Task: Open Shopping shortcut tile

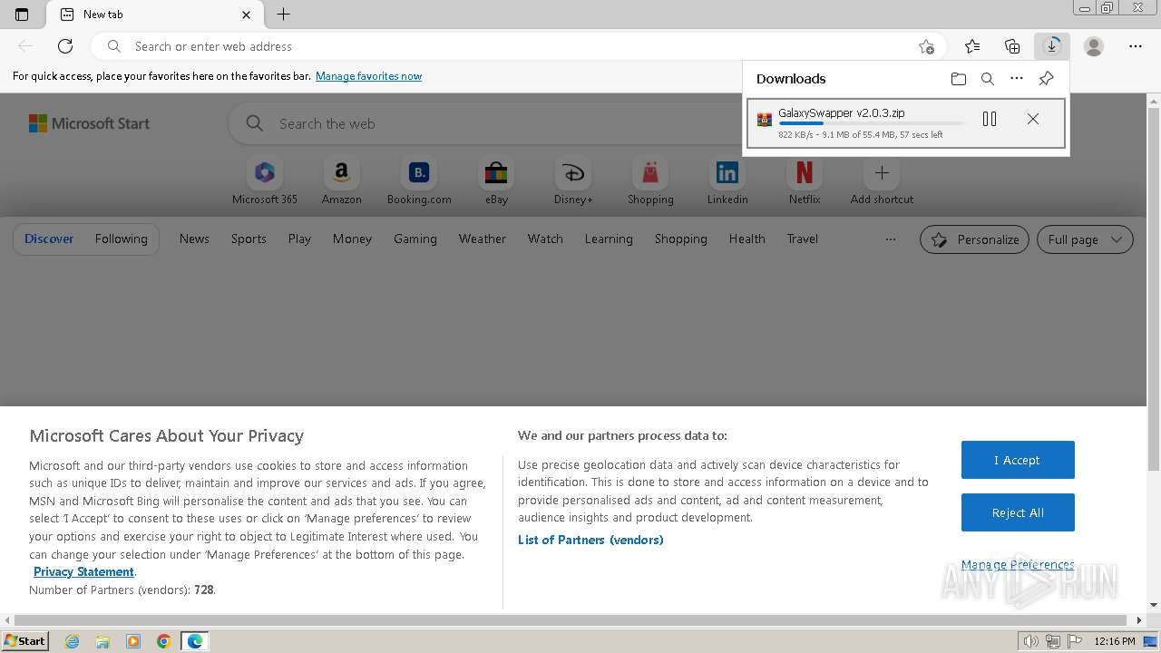Action: click(x=650, y=181)
